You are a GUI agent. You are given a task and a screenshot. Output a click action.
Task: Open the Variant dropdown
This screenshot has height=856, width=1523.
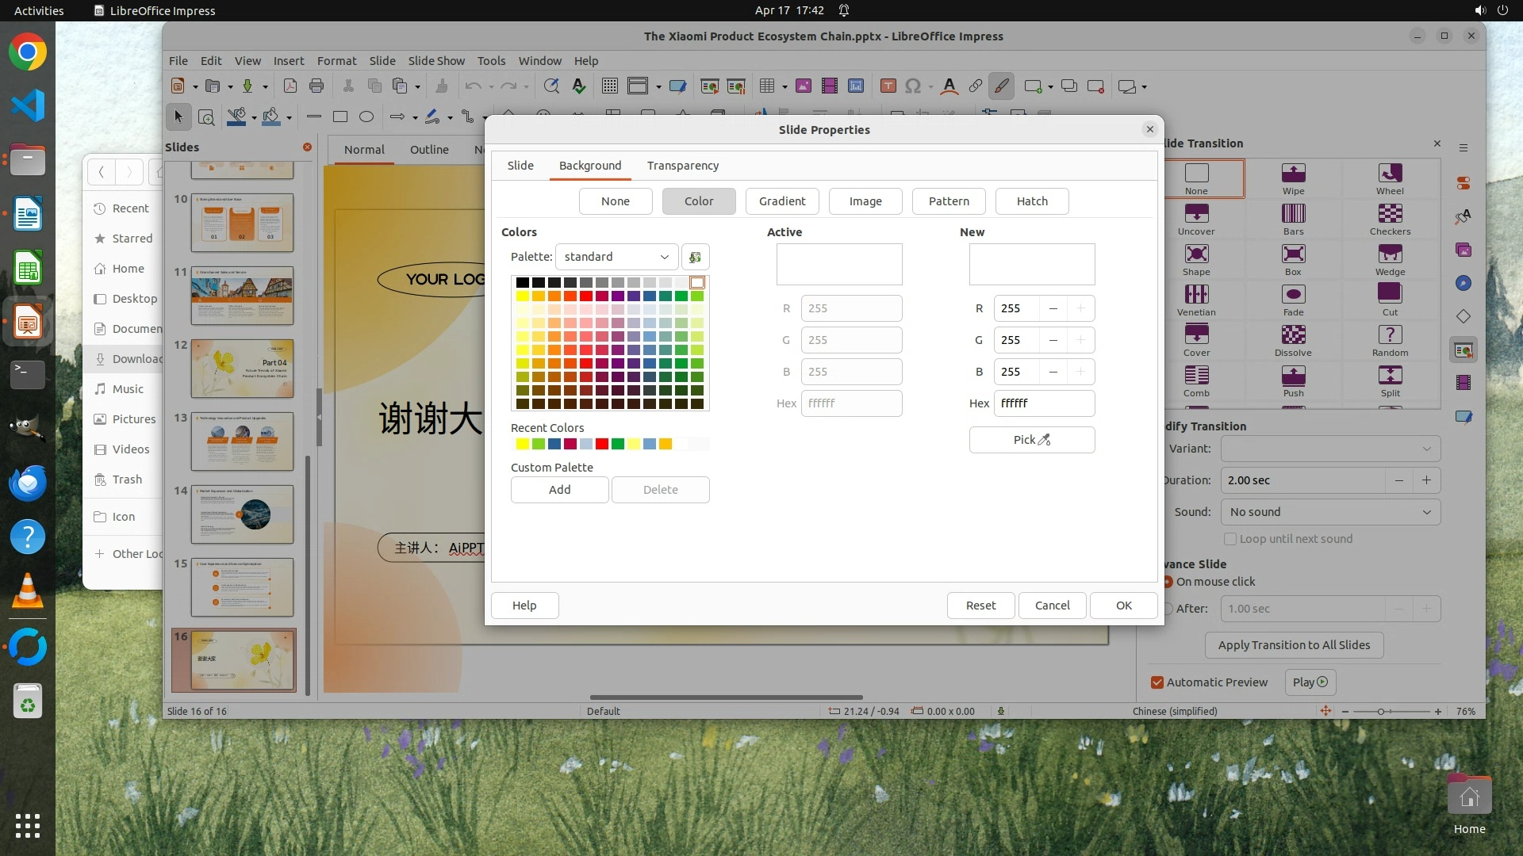1330,449
